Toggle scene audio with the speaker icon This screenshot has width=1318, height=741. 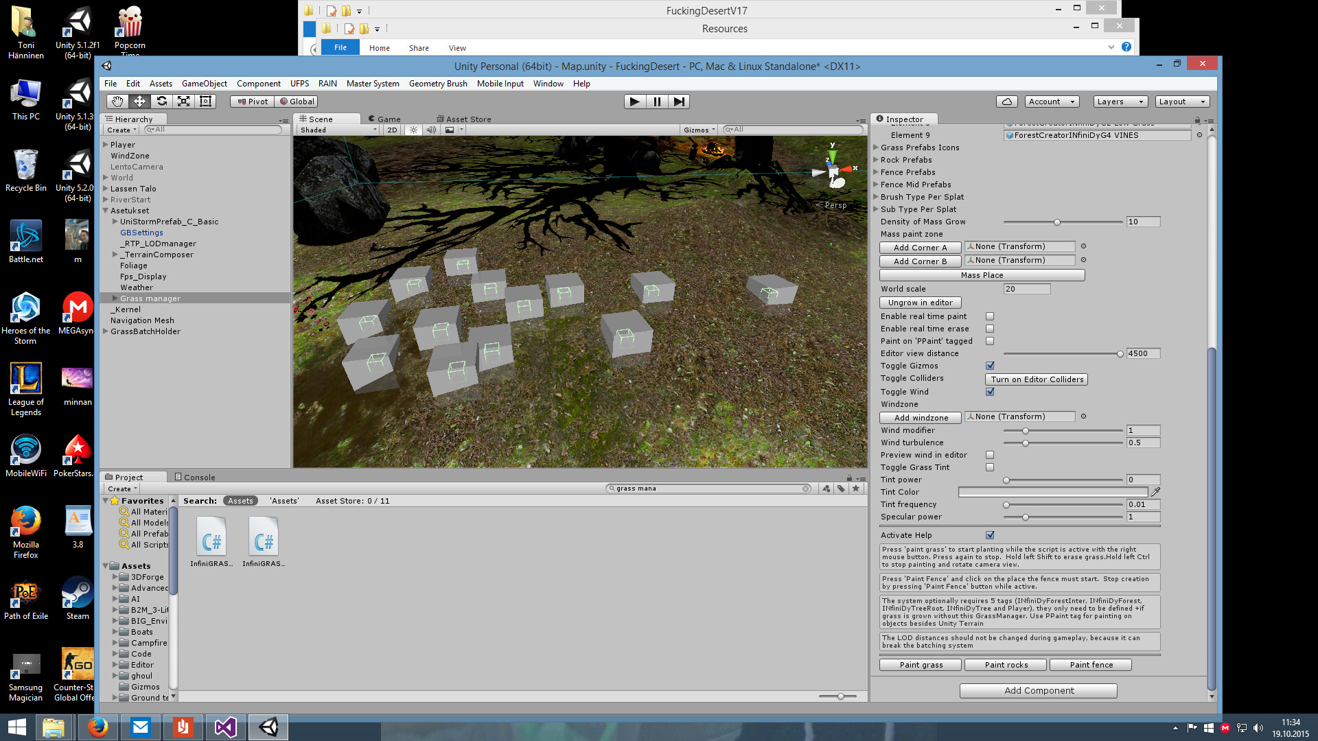pos(430,130)
